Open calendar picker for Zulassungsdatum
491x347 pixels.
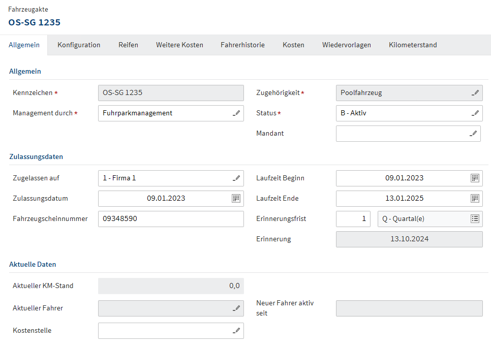pyautogui.click(x=236, y=199)
